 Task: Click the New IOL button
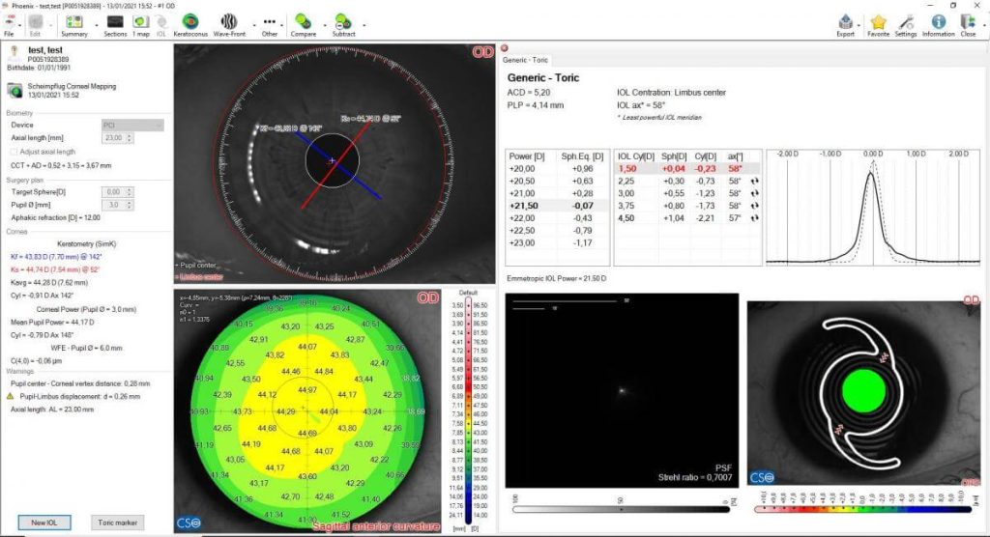point(44,523)
